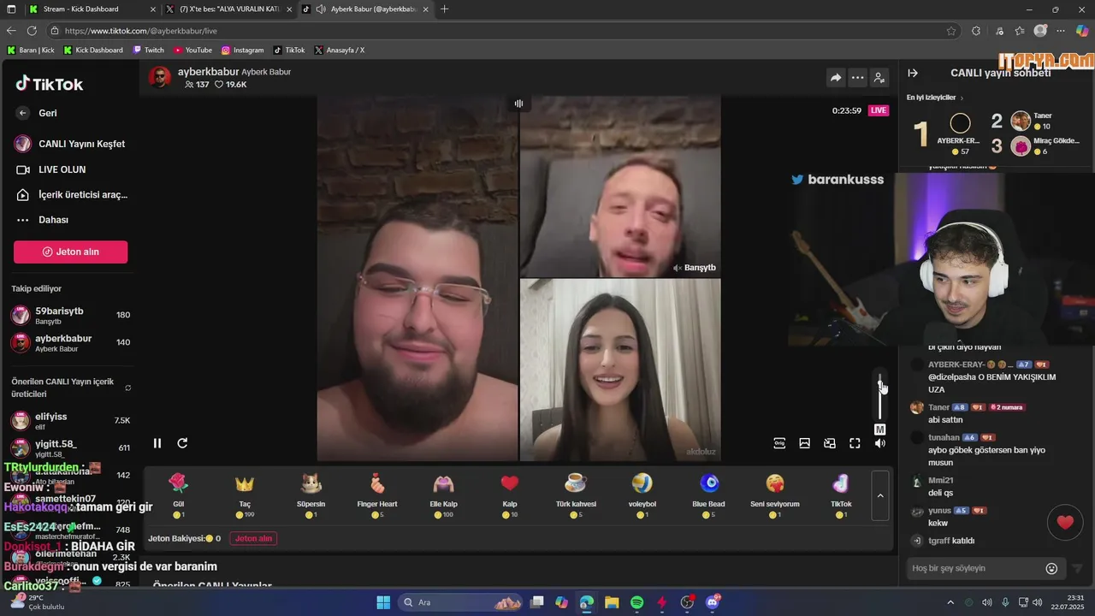Open the three-dot options for the stream
Screen dimensions: 1095x616
857,78
